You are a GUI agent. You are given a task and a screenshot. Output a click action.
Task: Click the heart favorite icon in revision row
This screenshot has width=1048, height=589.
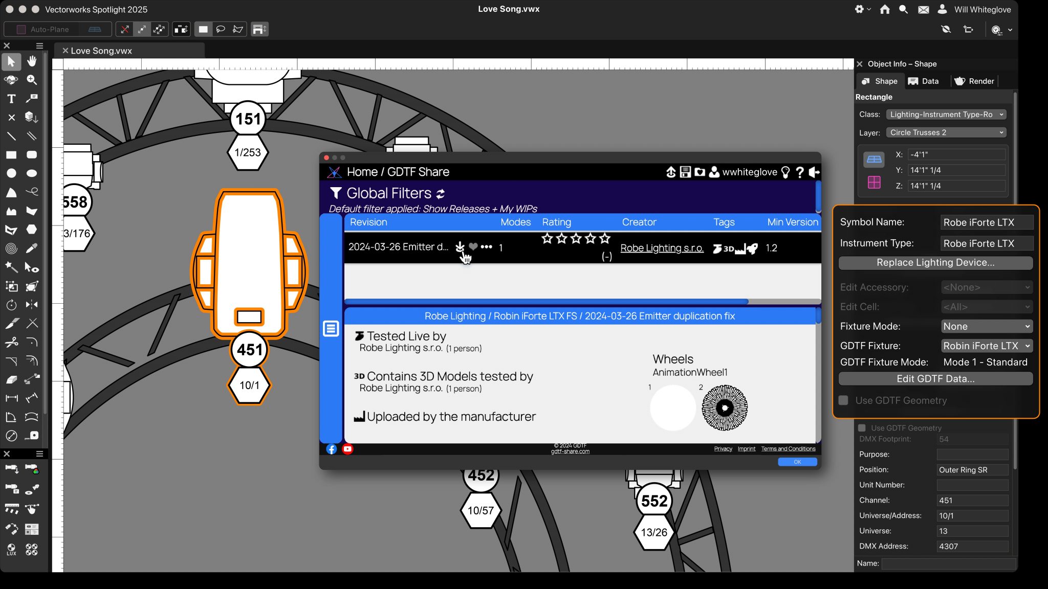click(x=473, y=247)
